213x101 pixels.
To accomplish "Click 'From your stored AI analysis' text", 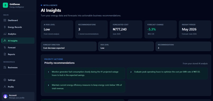I will [x=195, y=64].
